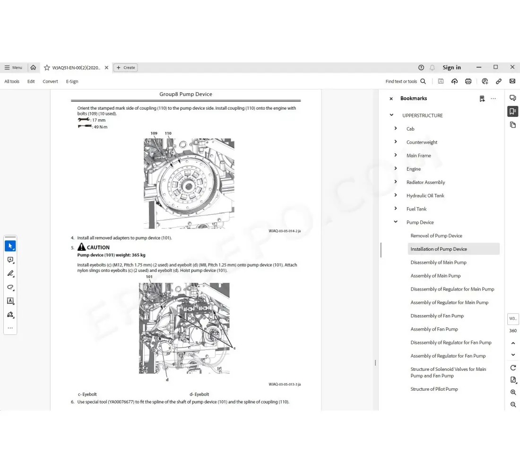Print the document with printer icon
Screen dimensions: 520x473
pyautogui.click(x=468, y=81)
